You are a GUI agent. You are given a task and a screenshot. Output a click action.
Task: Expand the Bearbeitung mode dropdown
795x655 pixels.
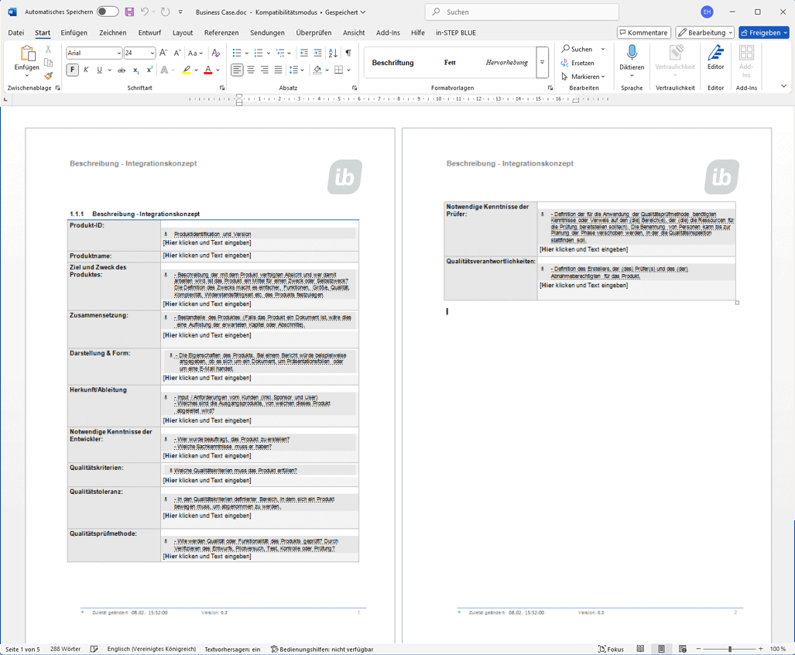coord(704,33)
